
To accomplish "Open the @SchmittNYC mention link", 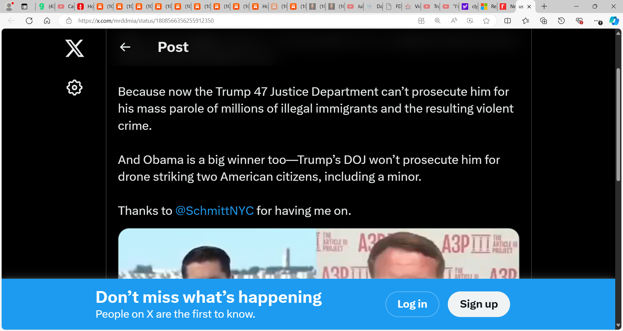I will [214, 211].
